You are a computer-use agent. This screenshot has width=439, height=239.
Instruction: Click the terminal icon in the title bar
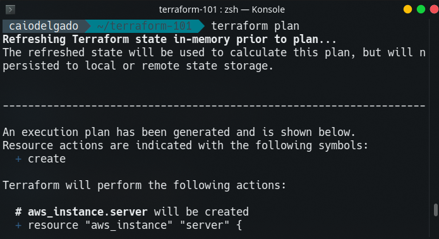point(10,10)
